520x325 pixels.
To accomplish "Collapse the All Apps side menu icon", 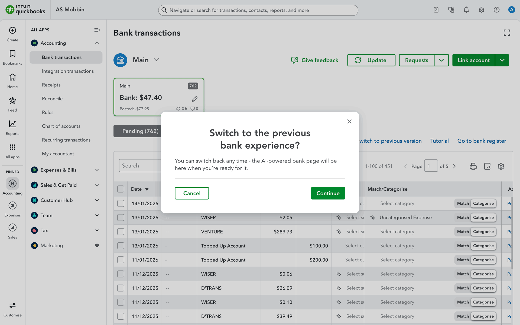I will [97, 30].
